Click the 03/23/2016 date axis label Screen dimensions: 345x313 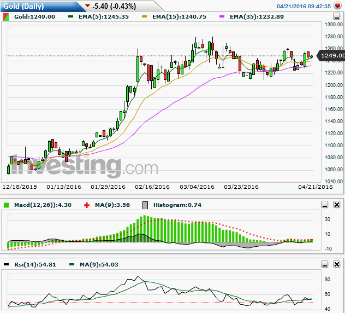point(241,187)
